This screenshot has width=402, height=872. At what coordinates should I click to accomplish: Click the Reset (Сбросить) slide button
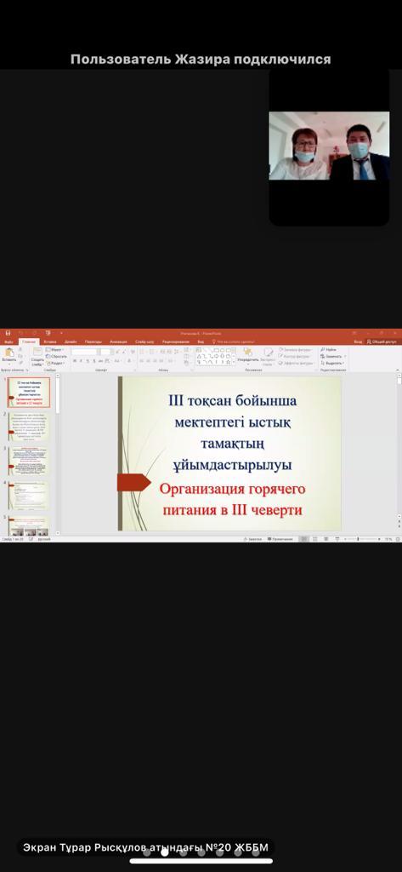click(57, 356)
